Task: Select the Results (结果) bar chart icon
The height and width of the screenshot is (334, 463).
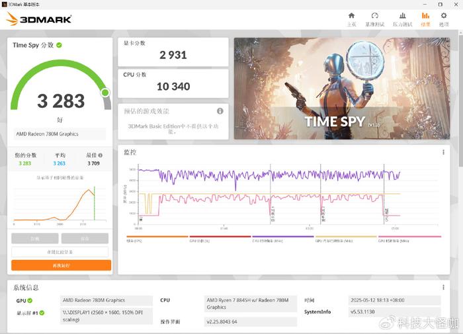Action: pyautogui.click(x=425, y=16)
